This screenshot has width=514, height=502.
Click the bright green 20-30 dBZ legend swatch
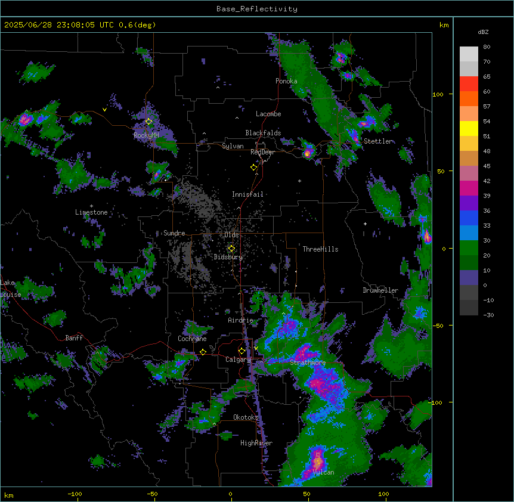(469, 248)
